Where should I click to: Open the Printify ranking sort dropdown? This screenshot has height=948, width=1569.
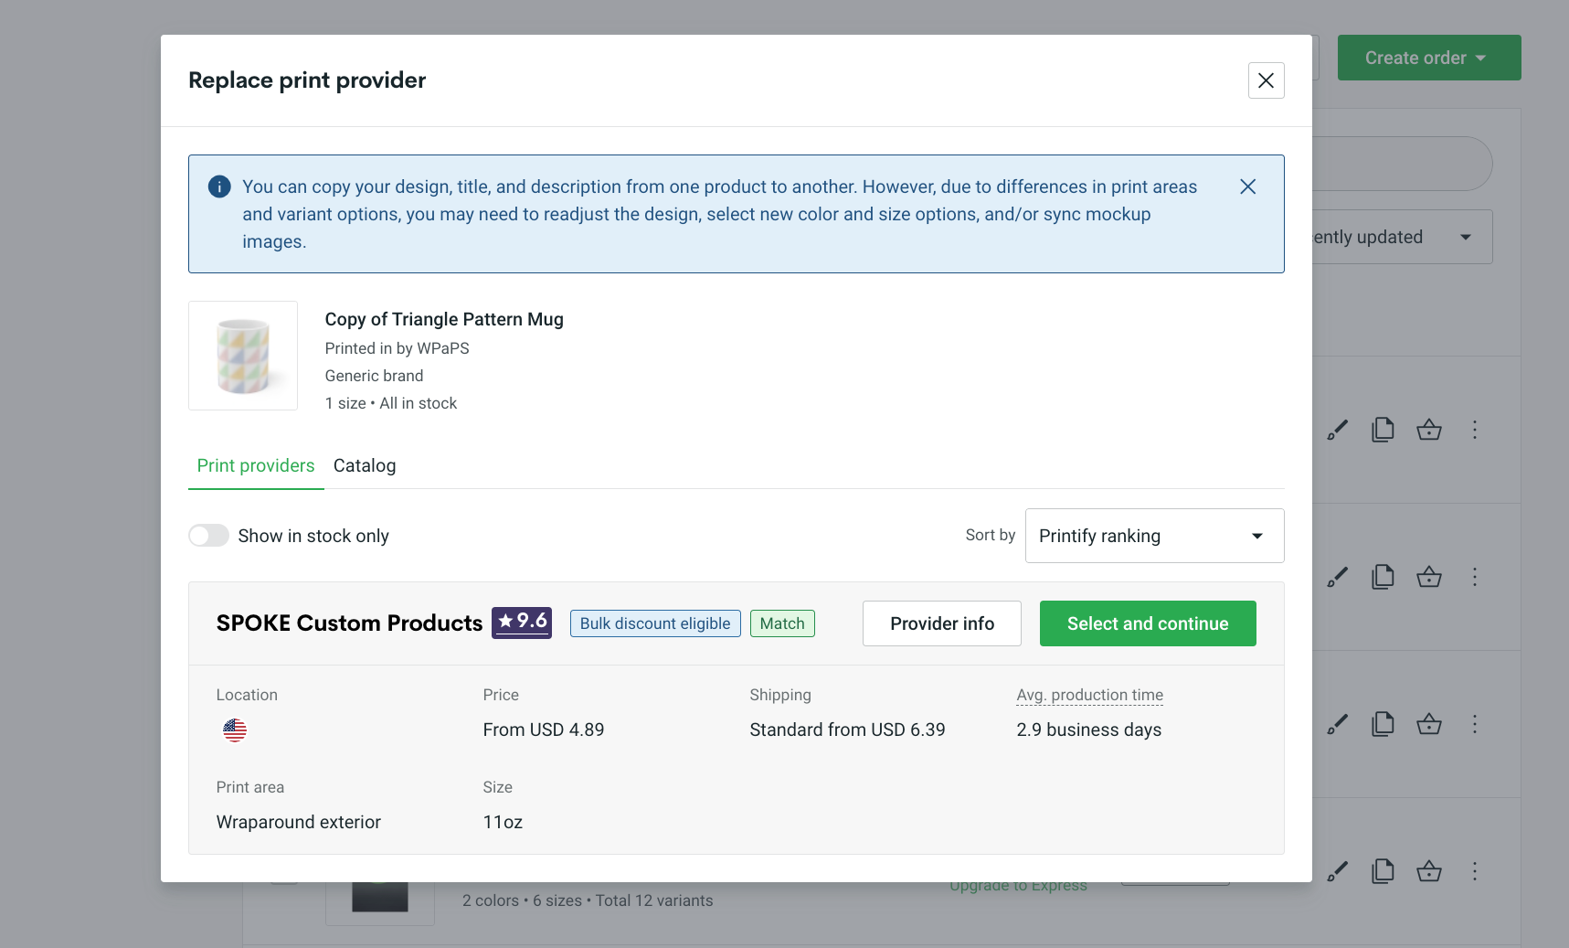[x=1154, y=536]
